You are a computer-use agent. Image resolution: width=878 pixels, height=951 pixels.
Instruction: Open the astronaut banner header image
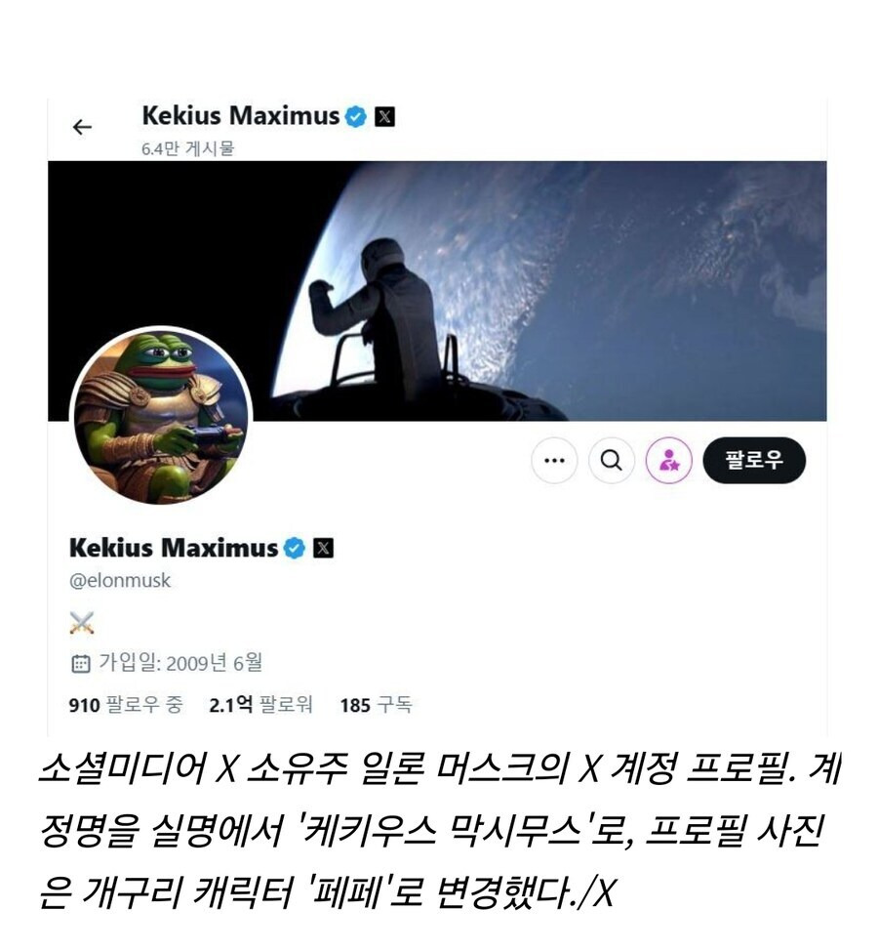pos(437,291)
